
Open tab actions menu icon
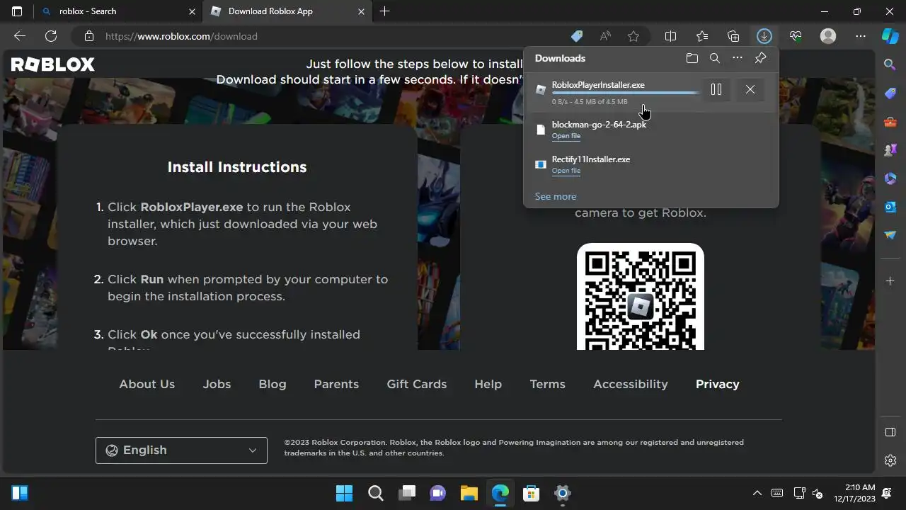17,11
